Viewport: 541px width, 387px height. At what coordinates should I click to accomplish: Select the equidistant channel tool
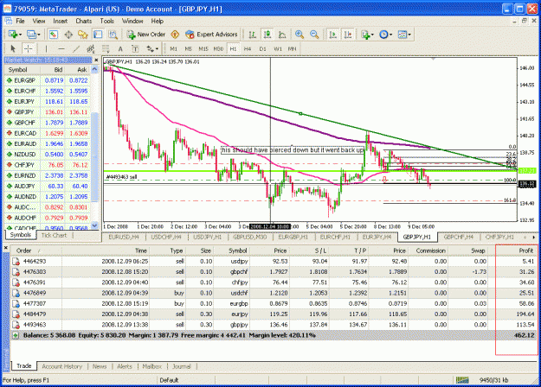(91, 49)
